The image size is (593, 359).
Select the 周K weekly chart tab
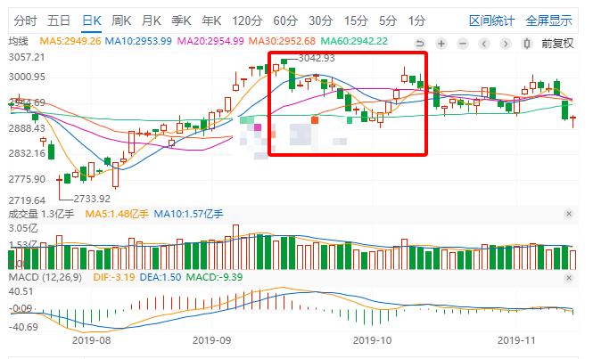pos(121,20)
